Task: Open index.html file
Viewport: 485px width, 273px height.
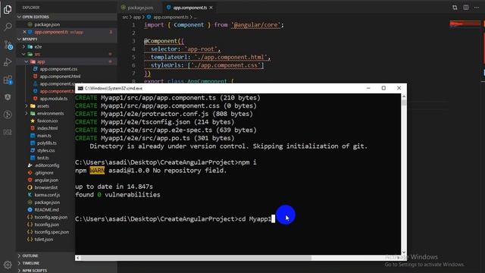Action: click(47, 128)
